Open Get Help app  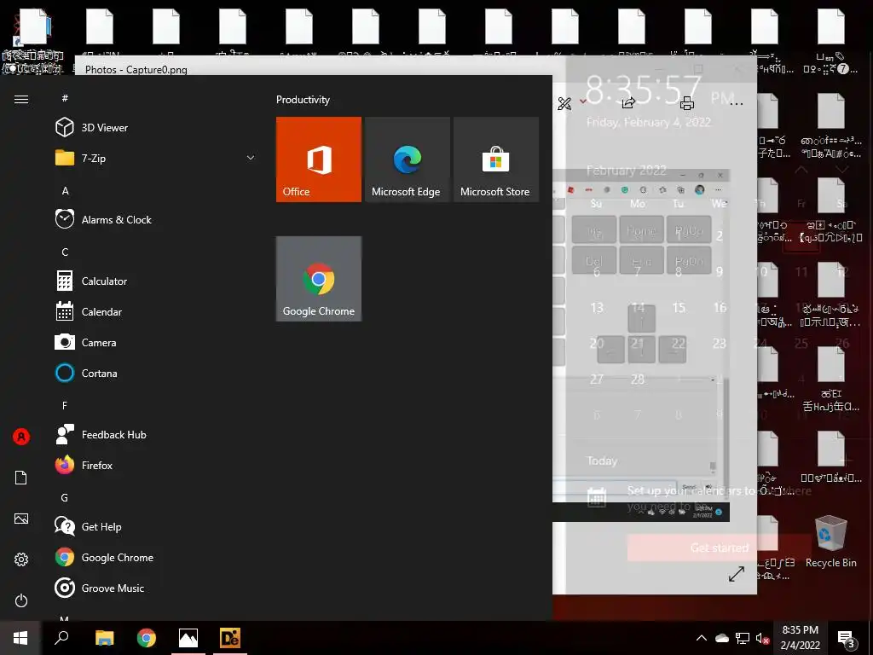tap(101, 527)
